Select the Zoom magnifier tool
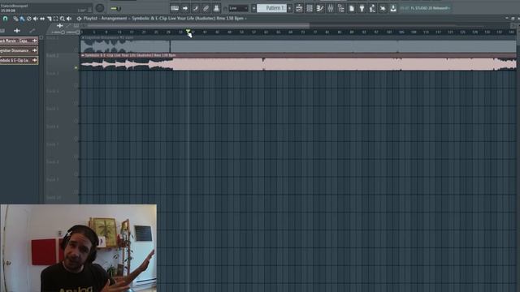The image size is (520, 292). point(62,19)
